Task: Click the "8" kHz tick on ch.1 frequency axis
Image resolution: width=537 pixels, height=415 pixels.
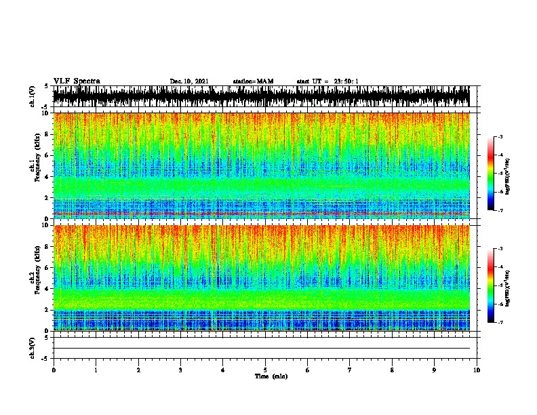Action: tap(47, 134)
